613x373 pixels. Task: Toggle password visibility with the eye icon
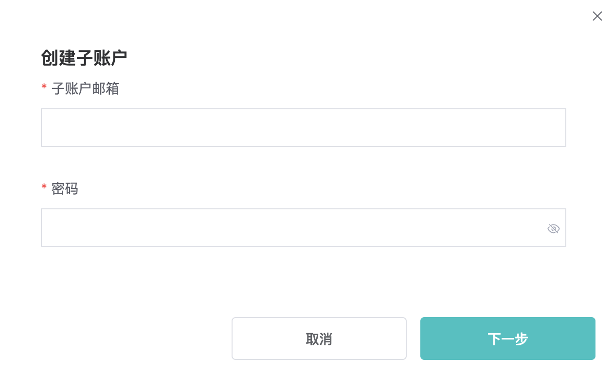(553, 229)
